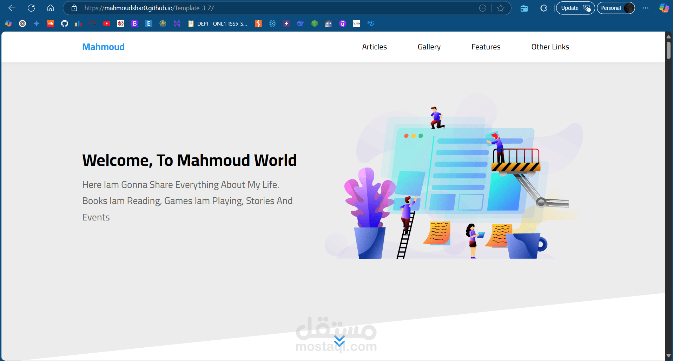Open the colored bar chart bookmark
The image size is (673, 361).
[x=79, y=23]
